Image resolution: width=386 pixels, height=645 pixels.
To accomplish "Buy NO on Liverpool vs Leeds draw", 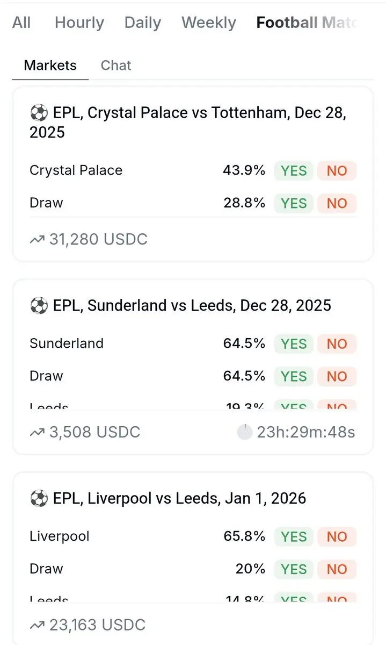I will [337, 569].
